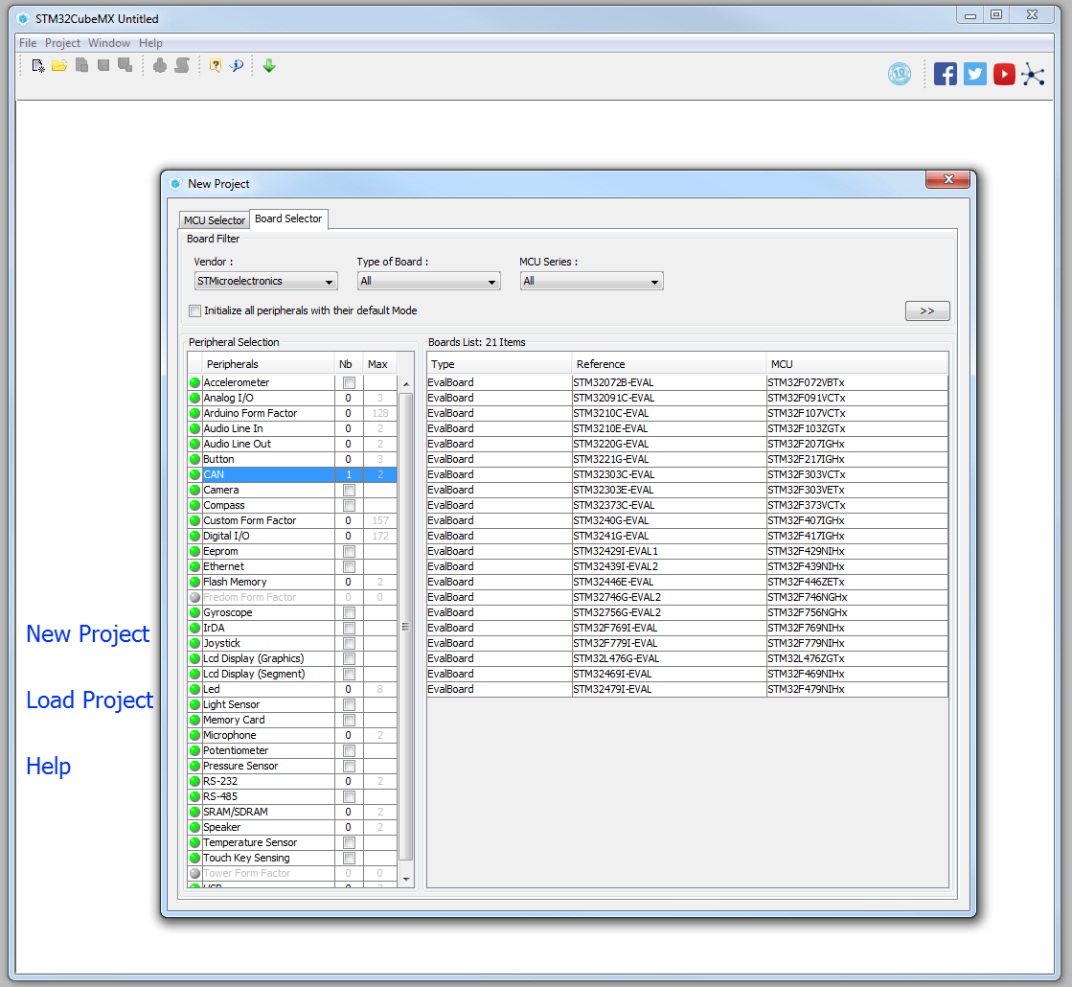The width and height of the screenshot is (1072, 987).
Task: Click the grayed Save Project As icon
Action: point(125,66)
